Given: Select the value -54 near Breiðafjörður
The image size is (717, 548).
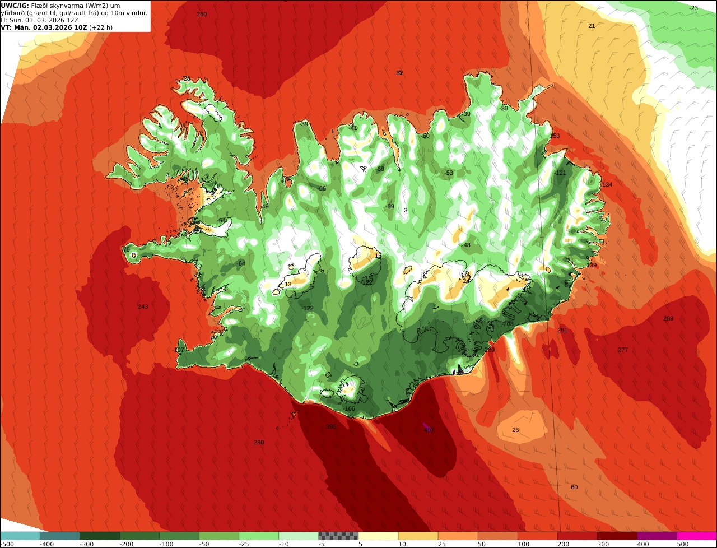Looking at the screenshot, I should point(221,220).
